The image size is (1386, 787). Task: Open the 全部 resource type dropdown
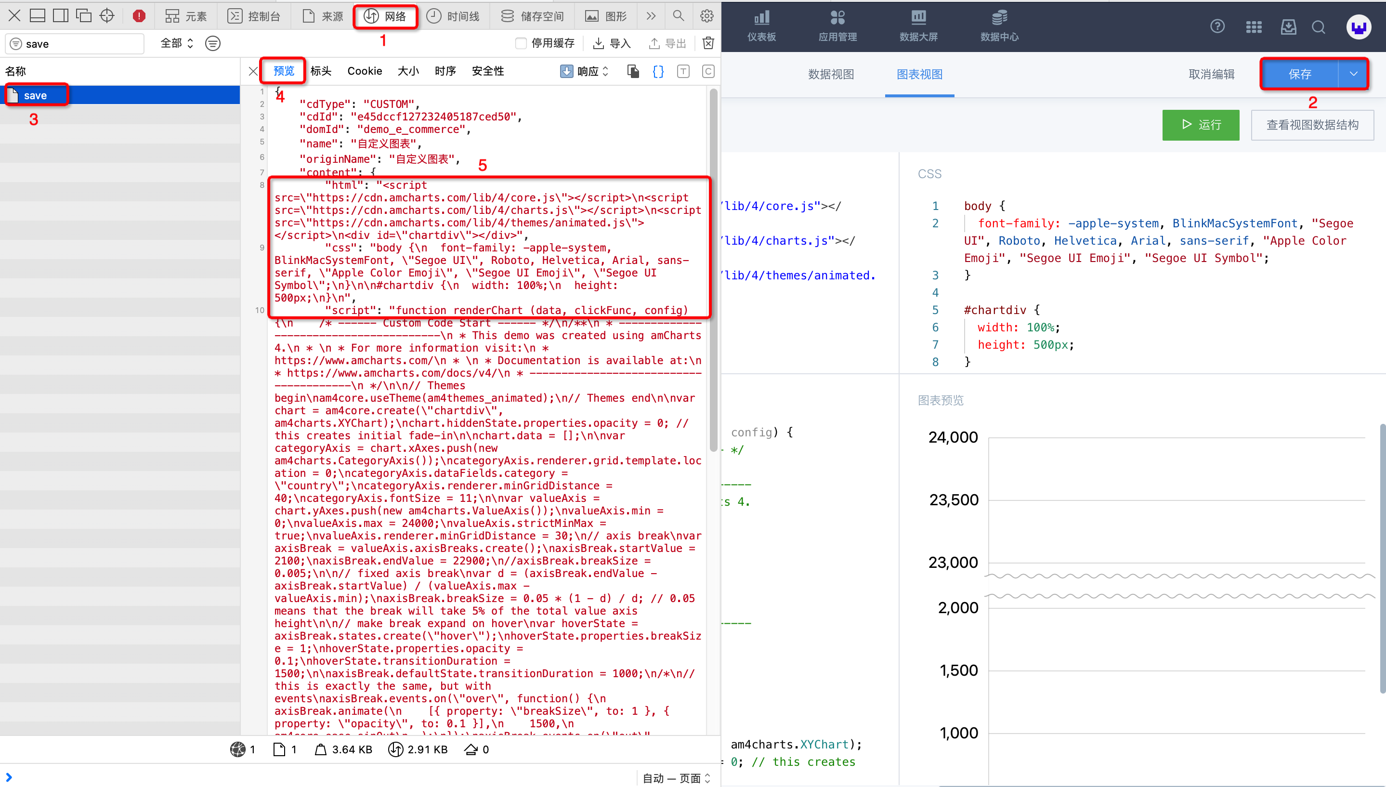177,43
